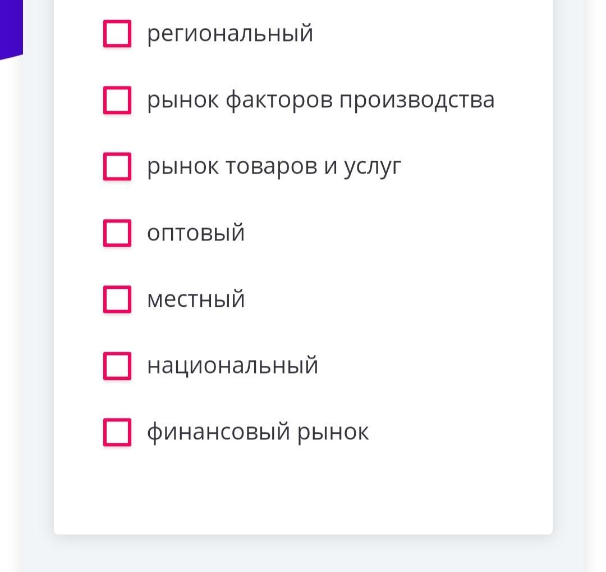Image resolution: width=606 pixels, height=572 pixels.
Task: Click the 'региональный' label text
Action: tap(230, 33)
